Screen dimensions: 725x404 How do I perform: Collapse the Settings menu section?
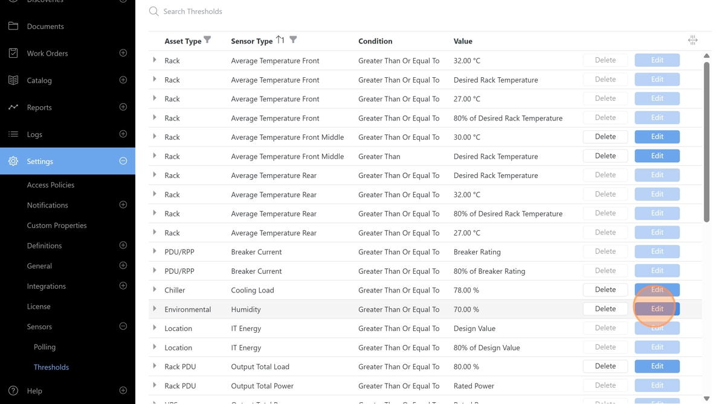pyautogui.click(x=123, y=161)
